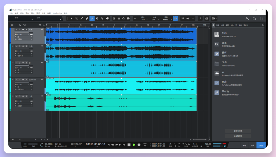The image size is (276, 157).
Task: Click the green Play button
Action: pos(134,145)
